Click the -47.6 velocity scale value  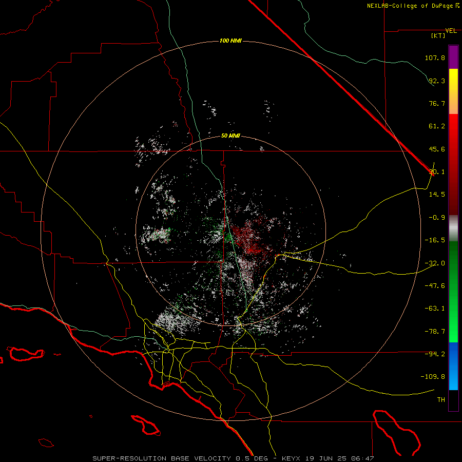[x=435, y=285]
